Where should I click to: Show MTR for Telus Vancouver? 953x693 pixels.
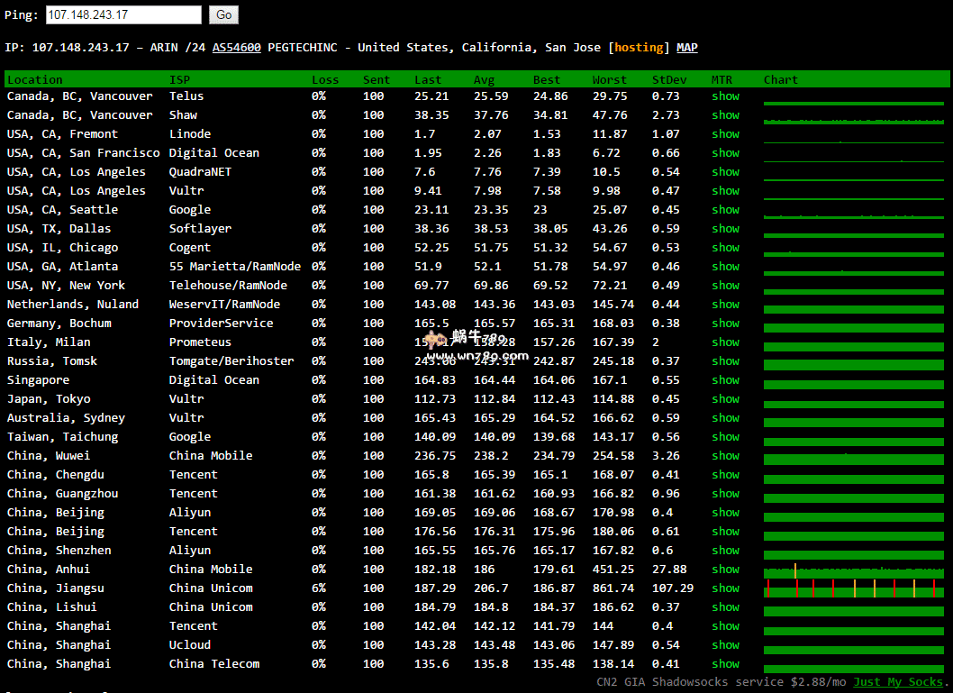[725, 96]
